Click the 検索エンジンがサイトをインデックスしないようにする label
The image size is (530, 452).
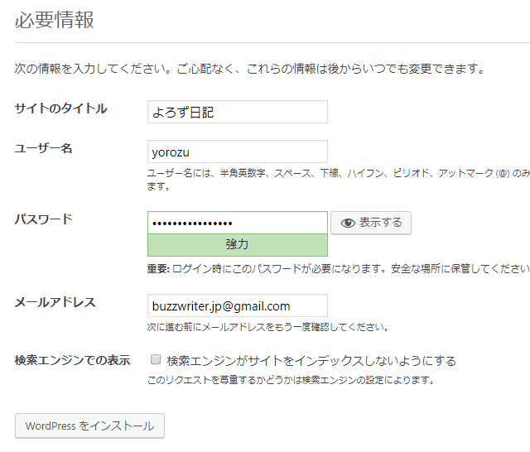tap(311, 361)
